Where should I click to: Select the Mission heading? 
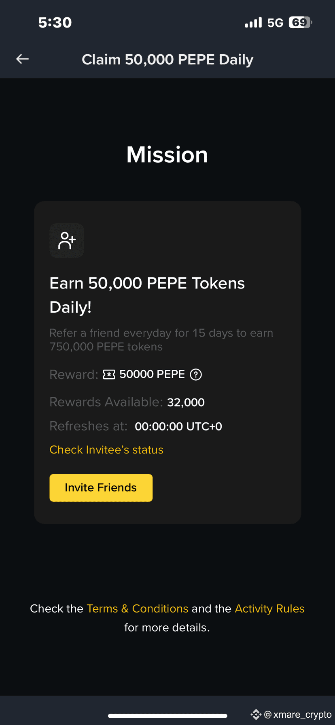(167, 155)
